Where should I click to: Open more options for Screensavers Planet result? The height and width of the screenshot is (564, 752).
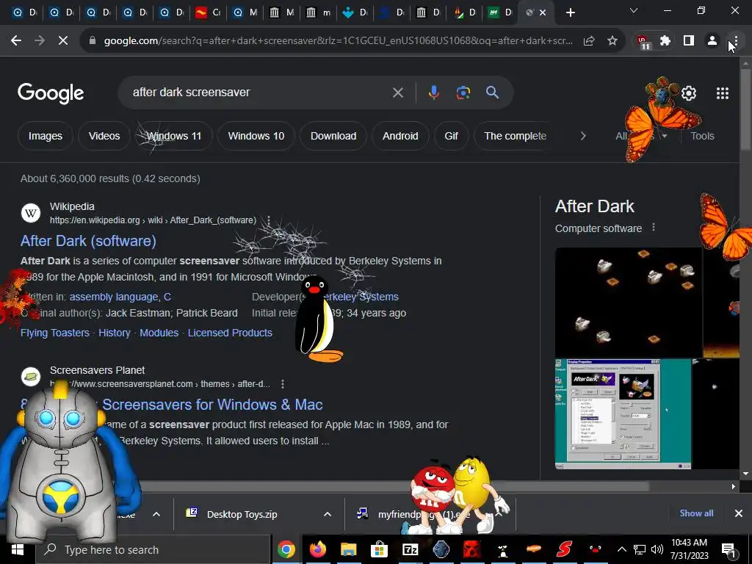pos(283,383)
